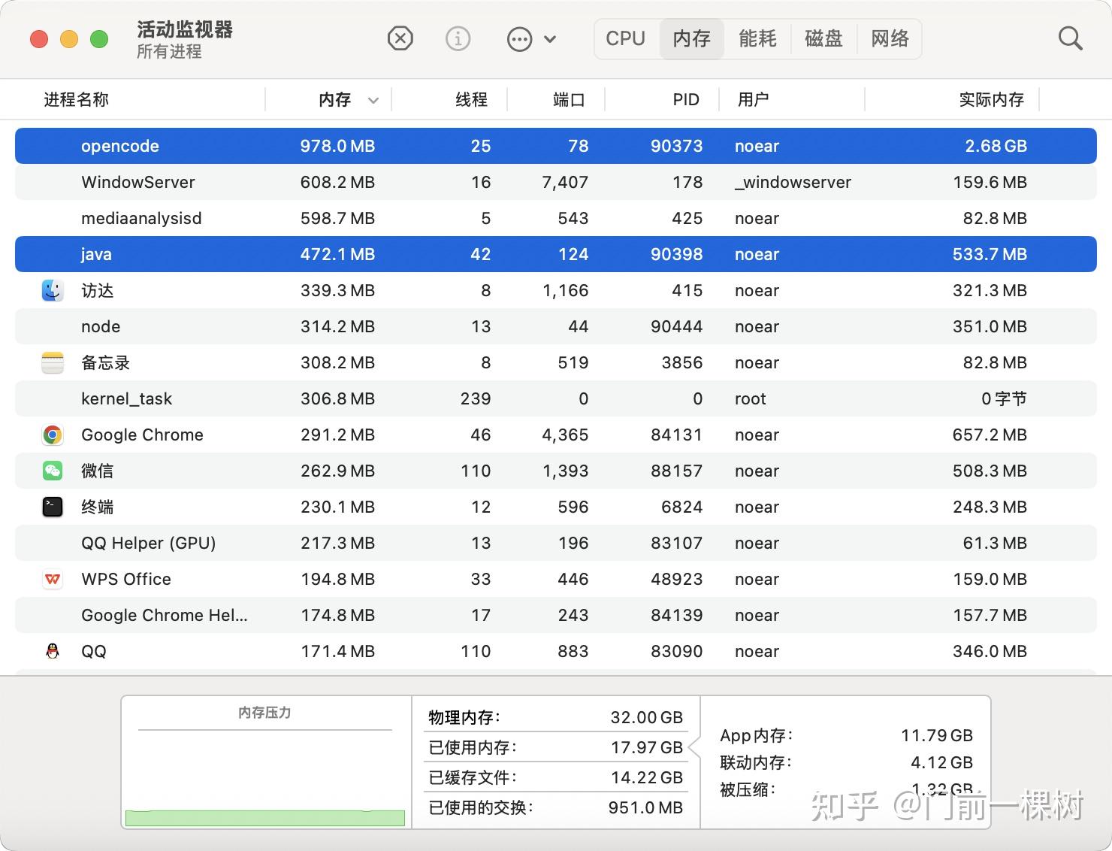
Task: Sort by 用户 column header
Action: pyautogui.click(x=792, y=99)
